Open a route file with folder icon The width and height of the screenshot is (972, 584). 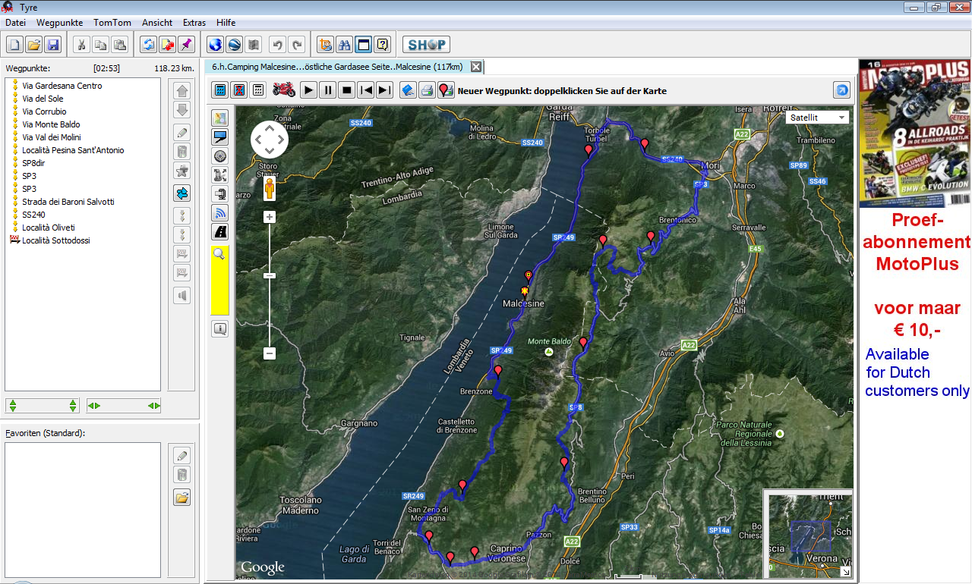34,45
